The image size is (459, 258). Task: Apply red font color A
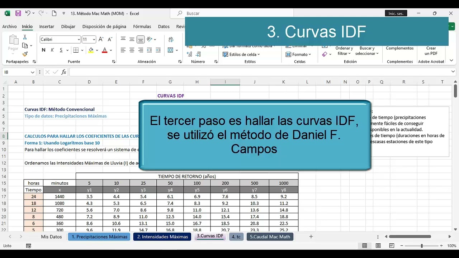[x=105, y=50]
